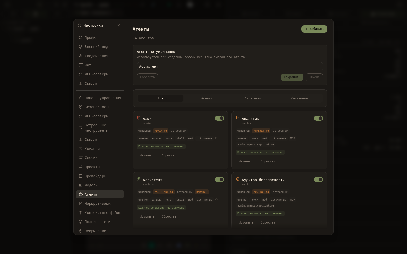Switch to the Системные filter tab
Screen dimensions: 407x254
click(x=299, y=98)
